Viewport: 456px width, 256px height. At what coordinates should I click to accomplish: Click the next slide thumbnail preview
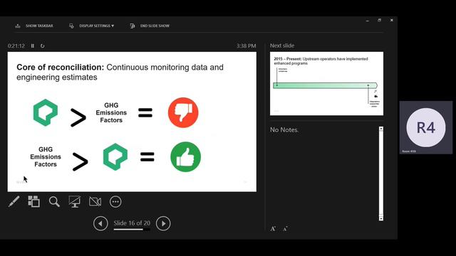pyautogui.click(x=326, y=84)
